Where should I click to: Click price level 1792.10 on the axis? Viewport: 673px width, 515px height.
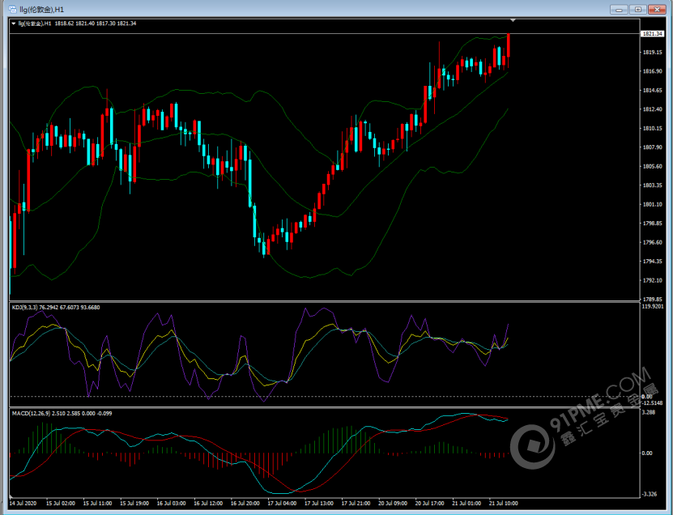coord(652,280)
